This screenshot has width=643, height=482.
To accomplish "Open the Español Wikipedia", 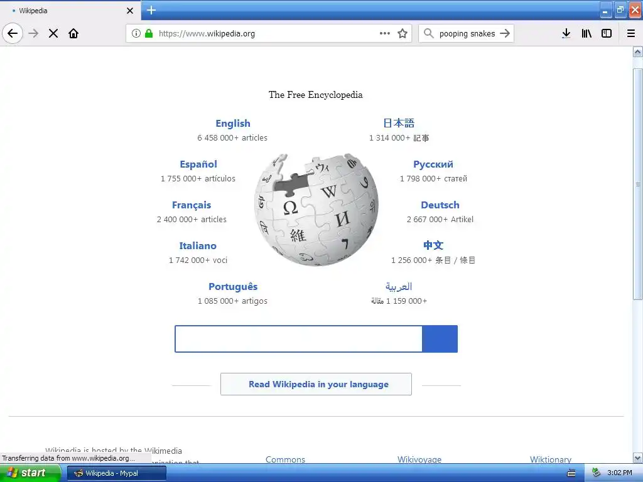I will click(x=198, y=164).
